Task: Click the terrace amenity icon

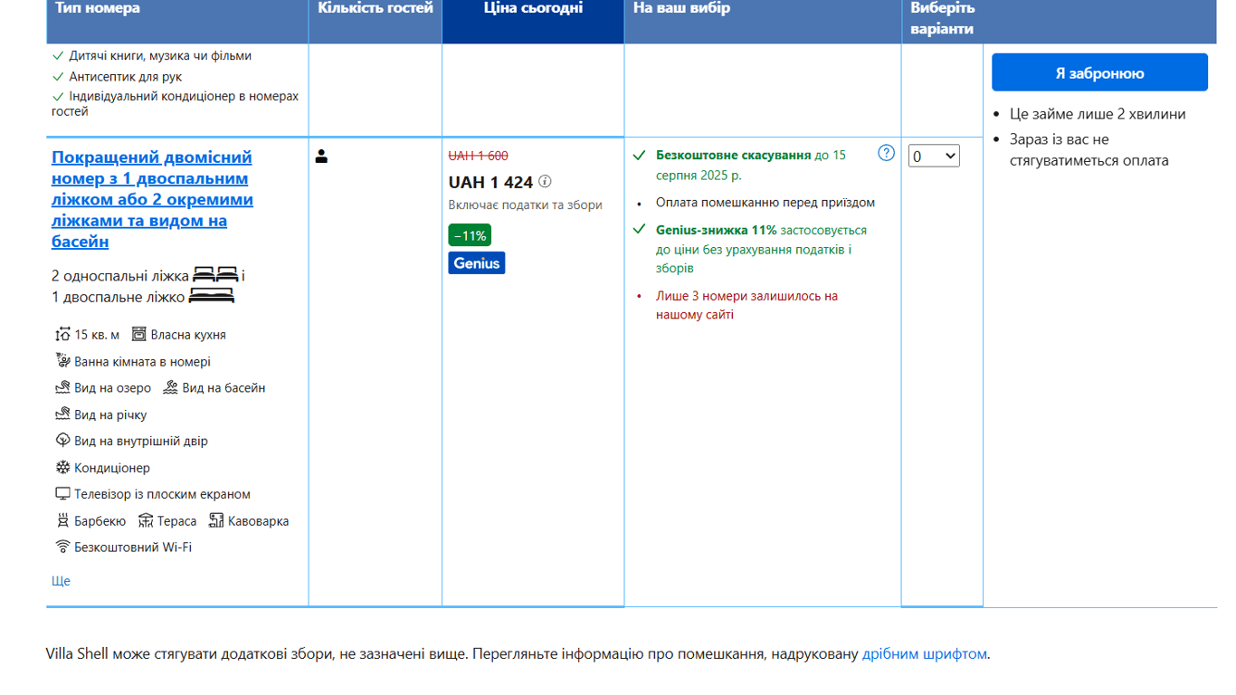Action: pyautogui.click(x=146, y=520)
